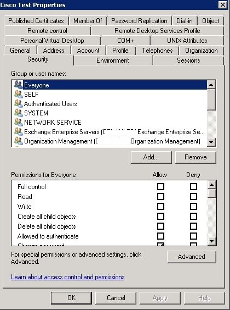
Task: Select Authenticated Users entry
Action: pos(110,103)
